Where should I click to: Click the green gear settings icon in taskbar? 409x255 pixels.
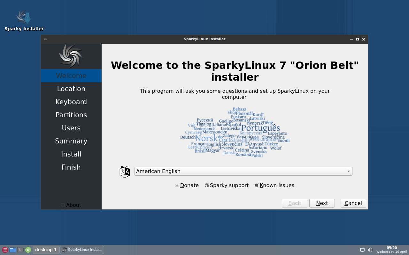[x=28, y=250]
